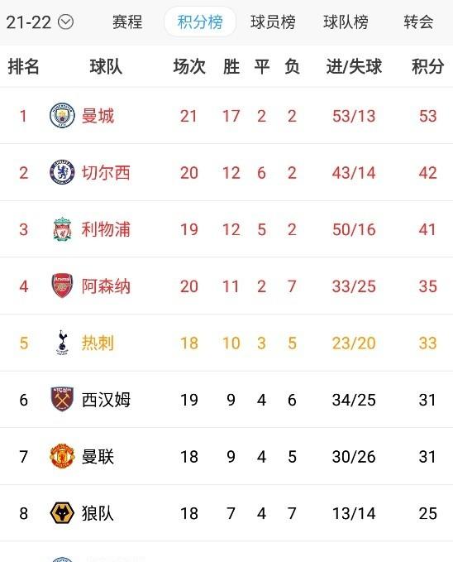
Task: Open the 转会 tab
Action: pyautogui.click(x=418, y=22)
